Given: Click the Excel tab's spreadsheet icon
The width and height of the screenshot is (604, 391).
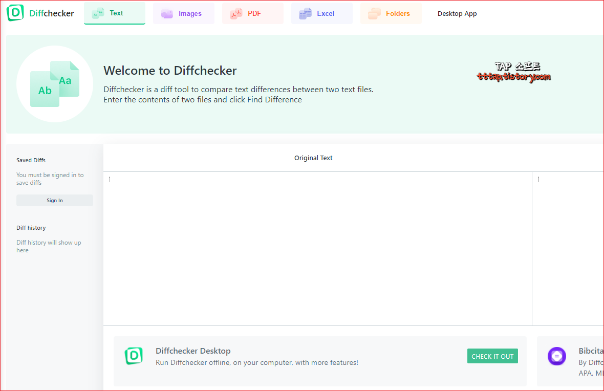Looking at the screenshot, I should click(305, 13).
